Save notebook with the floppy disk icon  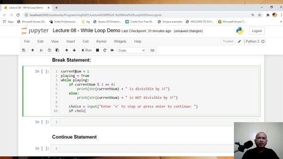(24, 50)
